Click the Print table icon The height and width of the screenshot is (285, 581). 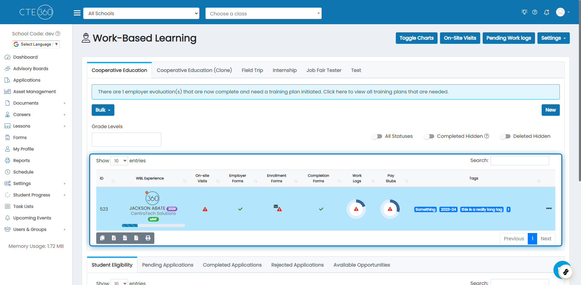click(x=148, y=238)
